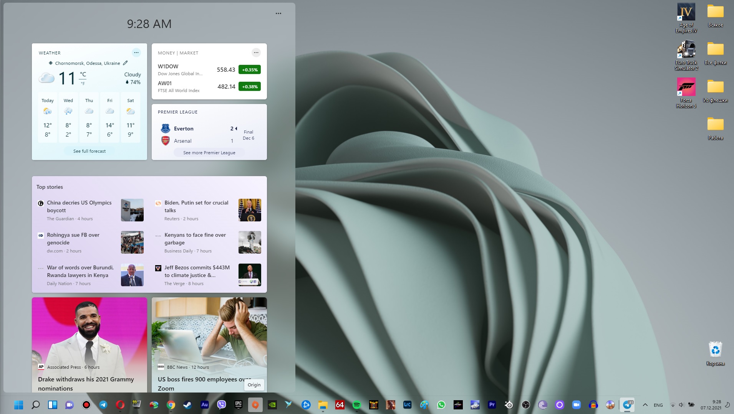Screen dimensions: 734x414
Task: Click See more Premier League
Action: click(x=209, y=152)
